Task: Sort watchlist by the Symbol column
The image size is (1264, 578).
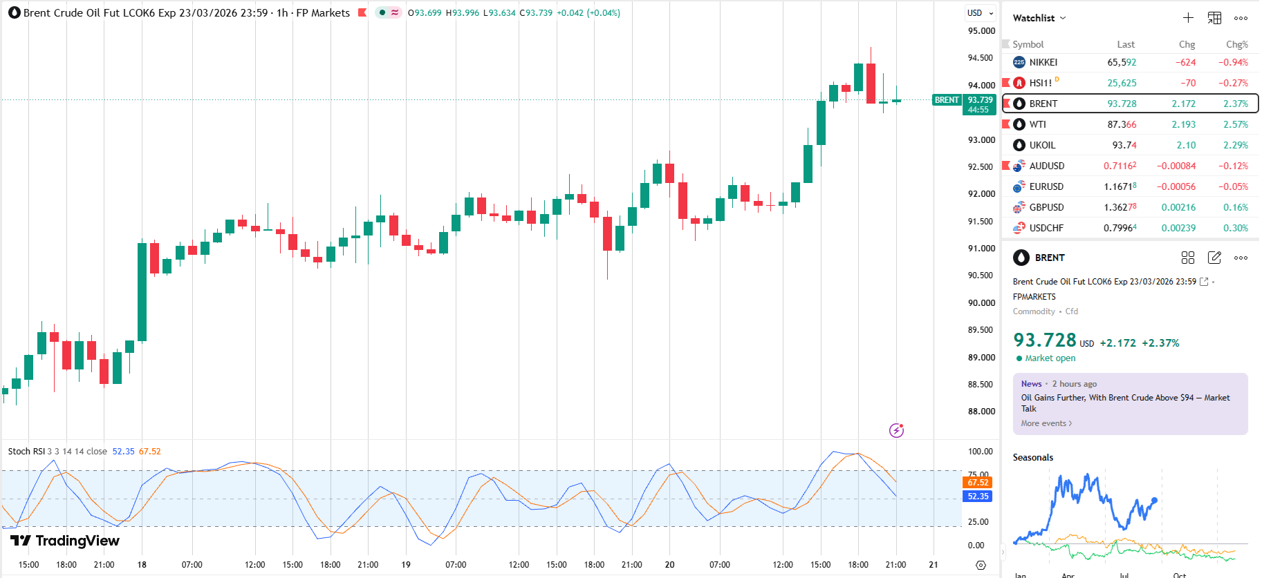Action: click(1028, 44)
